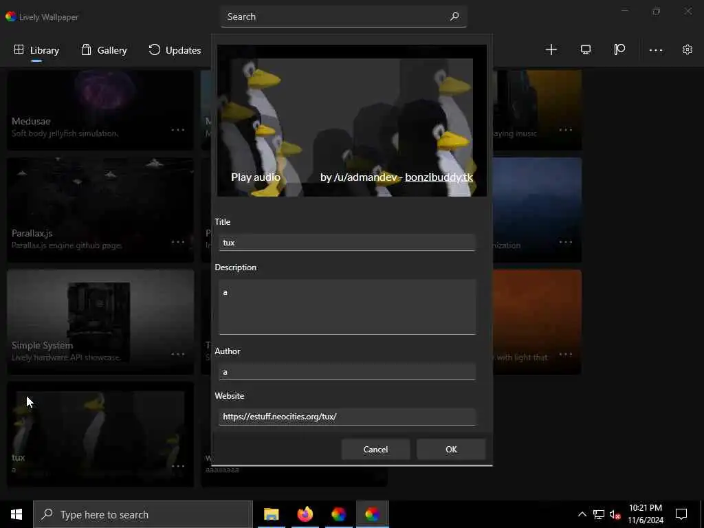This screenshot has height=528, width=704.
Task: Select the Parallax.js wallpaper thumbnail
Action: 100,210
